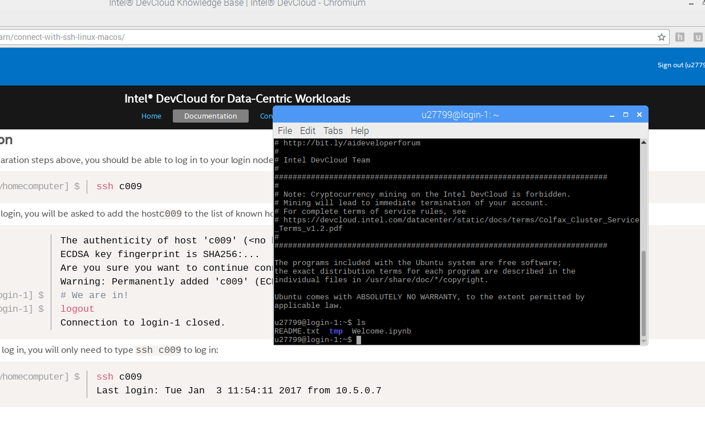Image resolution: width=705 pixels, height=427 pixels.
Task: Minimize the u27799@login-1 terminal window
Action: pyautogui.click(x=612, y=115)
